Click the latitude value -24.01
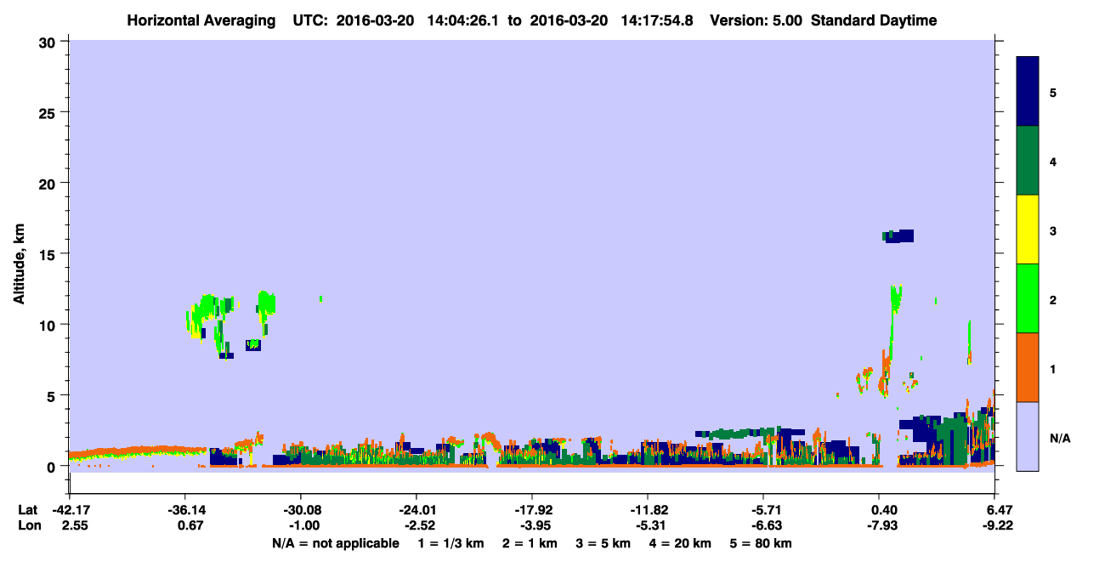Screen dimensions: 1105x567 click(416, 510)
